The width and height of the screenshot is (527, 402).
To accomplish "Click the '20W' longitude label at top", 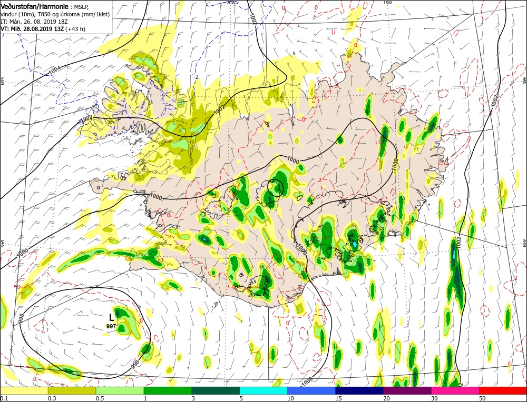I will coord(231,3).
